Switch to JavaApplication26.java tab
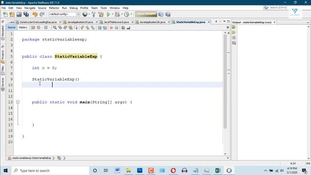This screenshot has height=175, width=311. (152, 22)
